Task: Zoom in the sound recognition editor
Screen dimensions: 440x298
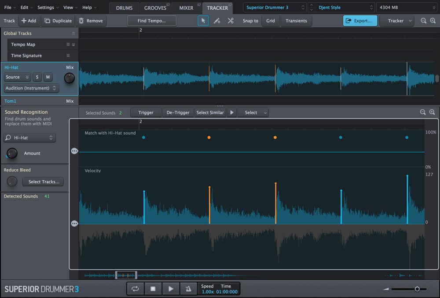Action: (432, 112)
